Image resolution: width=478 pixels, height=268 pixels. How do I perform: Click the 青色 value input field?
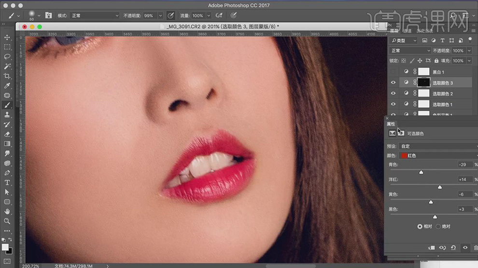pyautogui.click(x=465, y=165)
